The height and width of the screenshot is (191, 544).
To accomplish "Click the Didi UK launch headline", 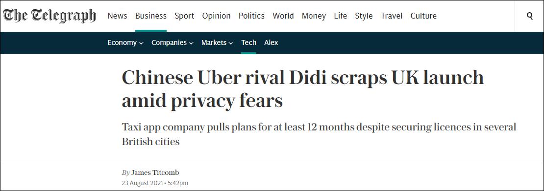I will coord(302,89).
